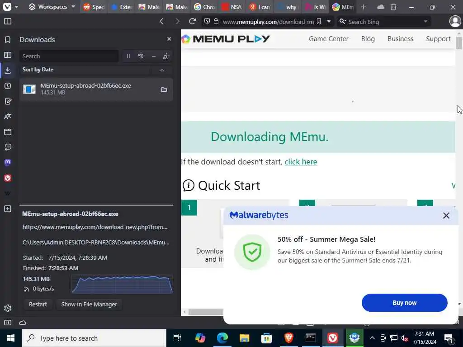This screenshot has width=463, height=347.
Task: Open the Mastodon web panel
Action: pyautogui.click(x=8, y=162)
